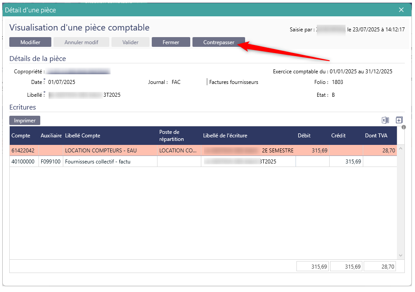Click the add-window plus icon above table
This screenshot has width=415, height=292.
399,120
